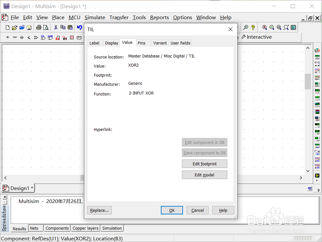Undo the last action

79,28
